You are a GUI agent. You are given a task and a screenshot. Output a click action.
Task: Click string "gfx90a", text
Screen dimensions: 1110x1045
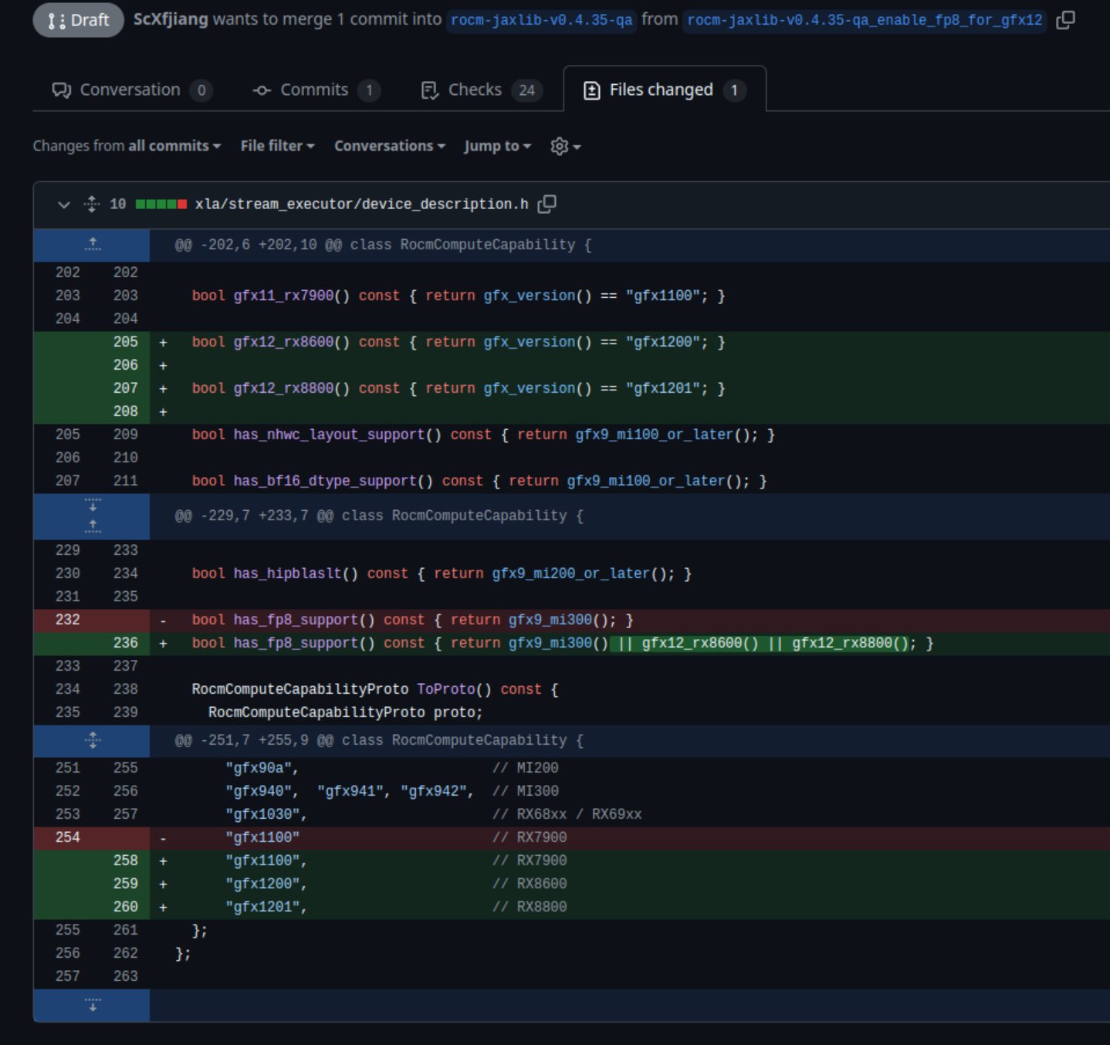[x=262, y=768]
